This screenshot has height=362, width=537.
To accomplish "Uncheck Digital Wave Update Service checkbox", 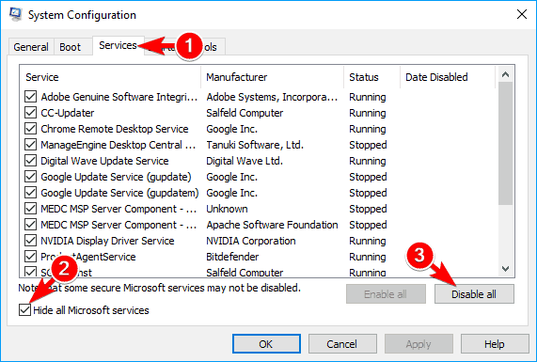I will click(x=30, y=161).
